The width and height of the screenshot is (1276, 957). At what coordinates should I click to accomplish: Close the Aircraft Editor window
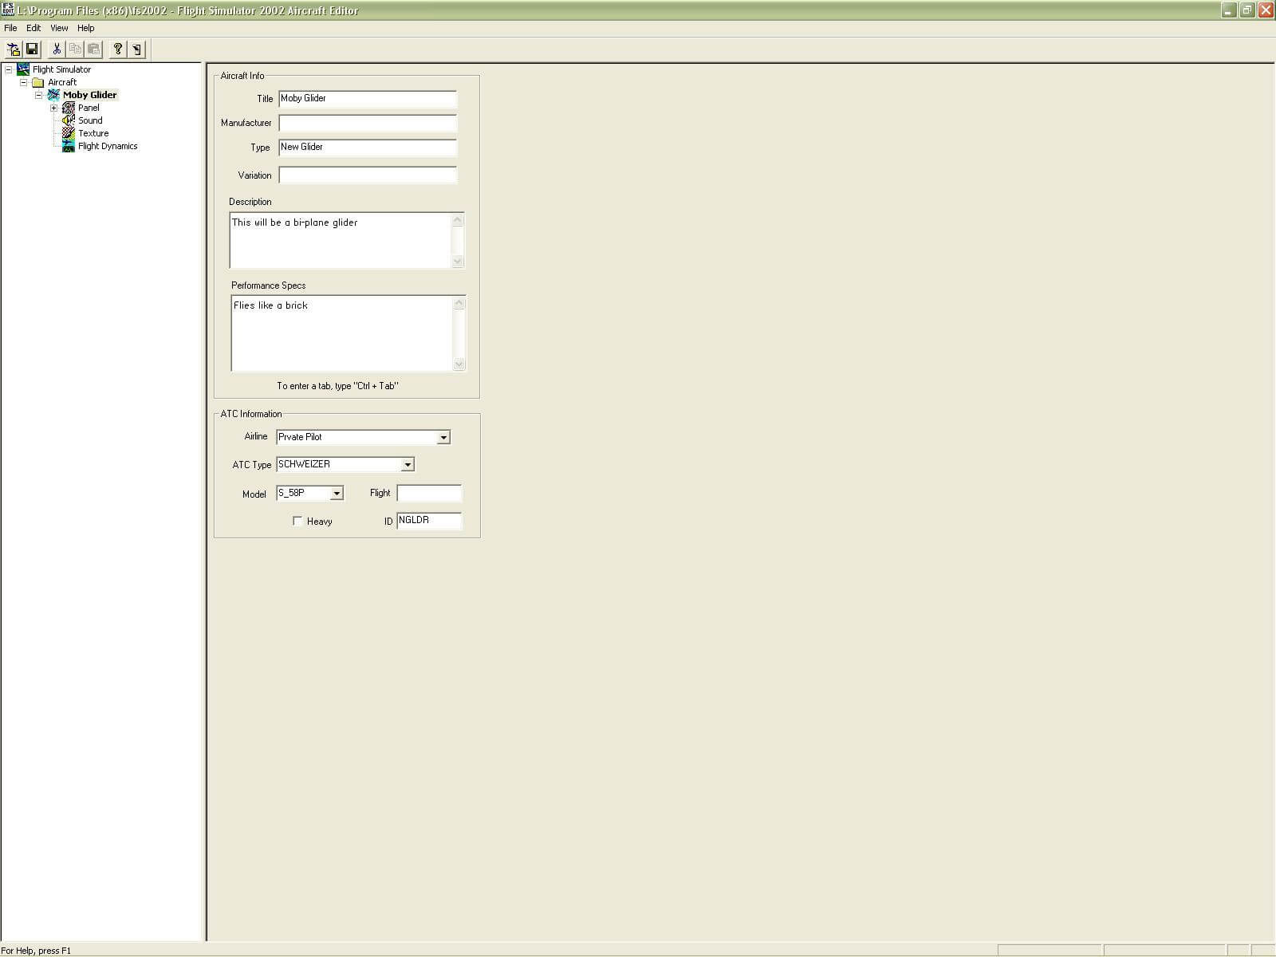coord(1266,10)
